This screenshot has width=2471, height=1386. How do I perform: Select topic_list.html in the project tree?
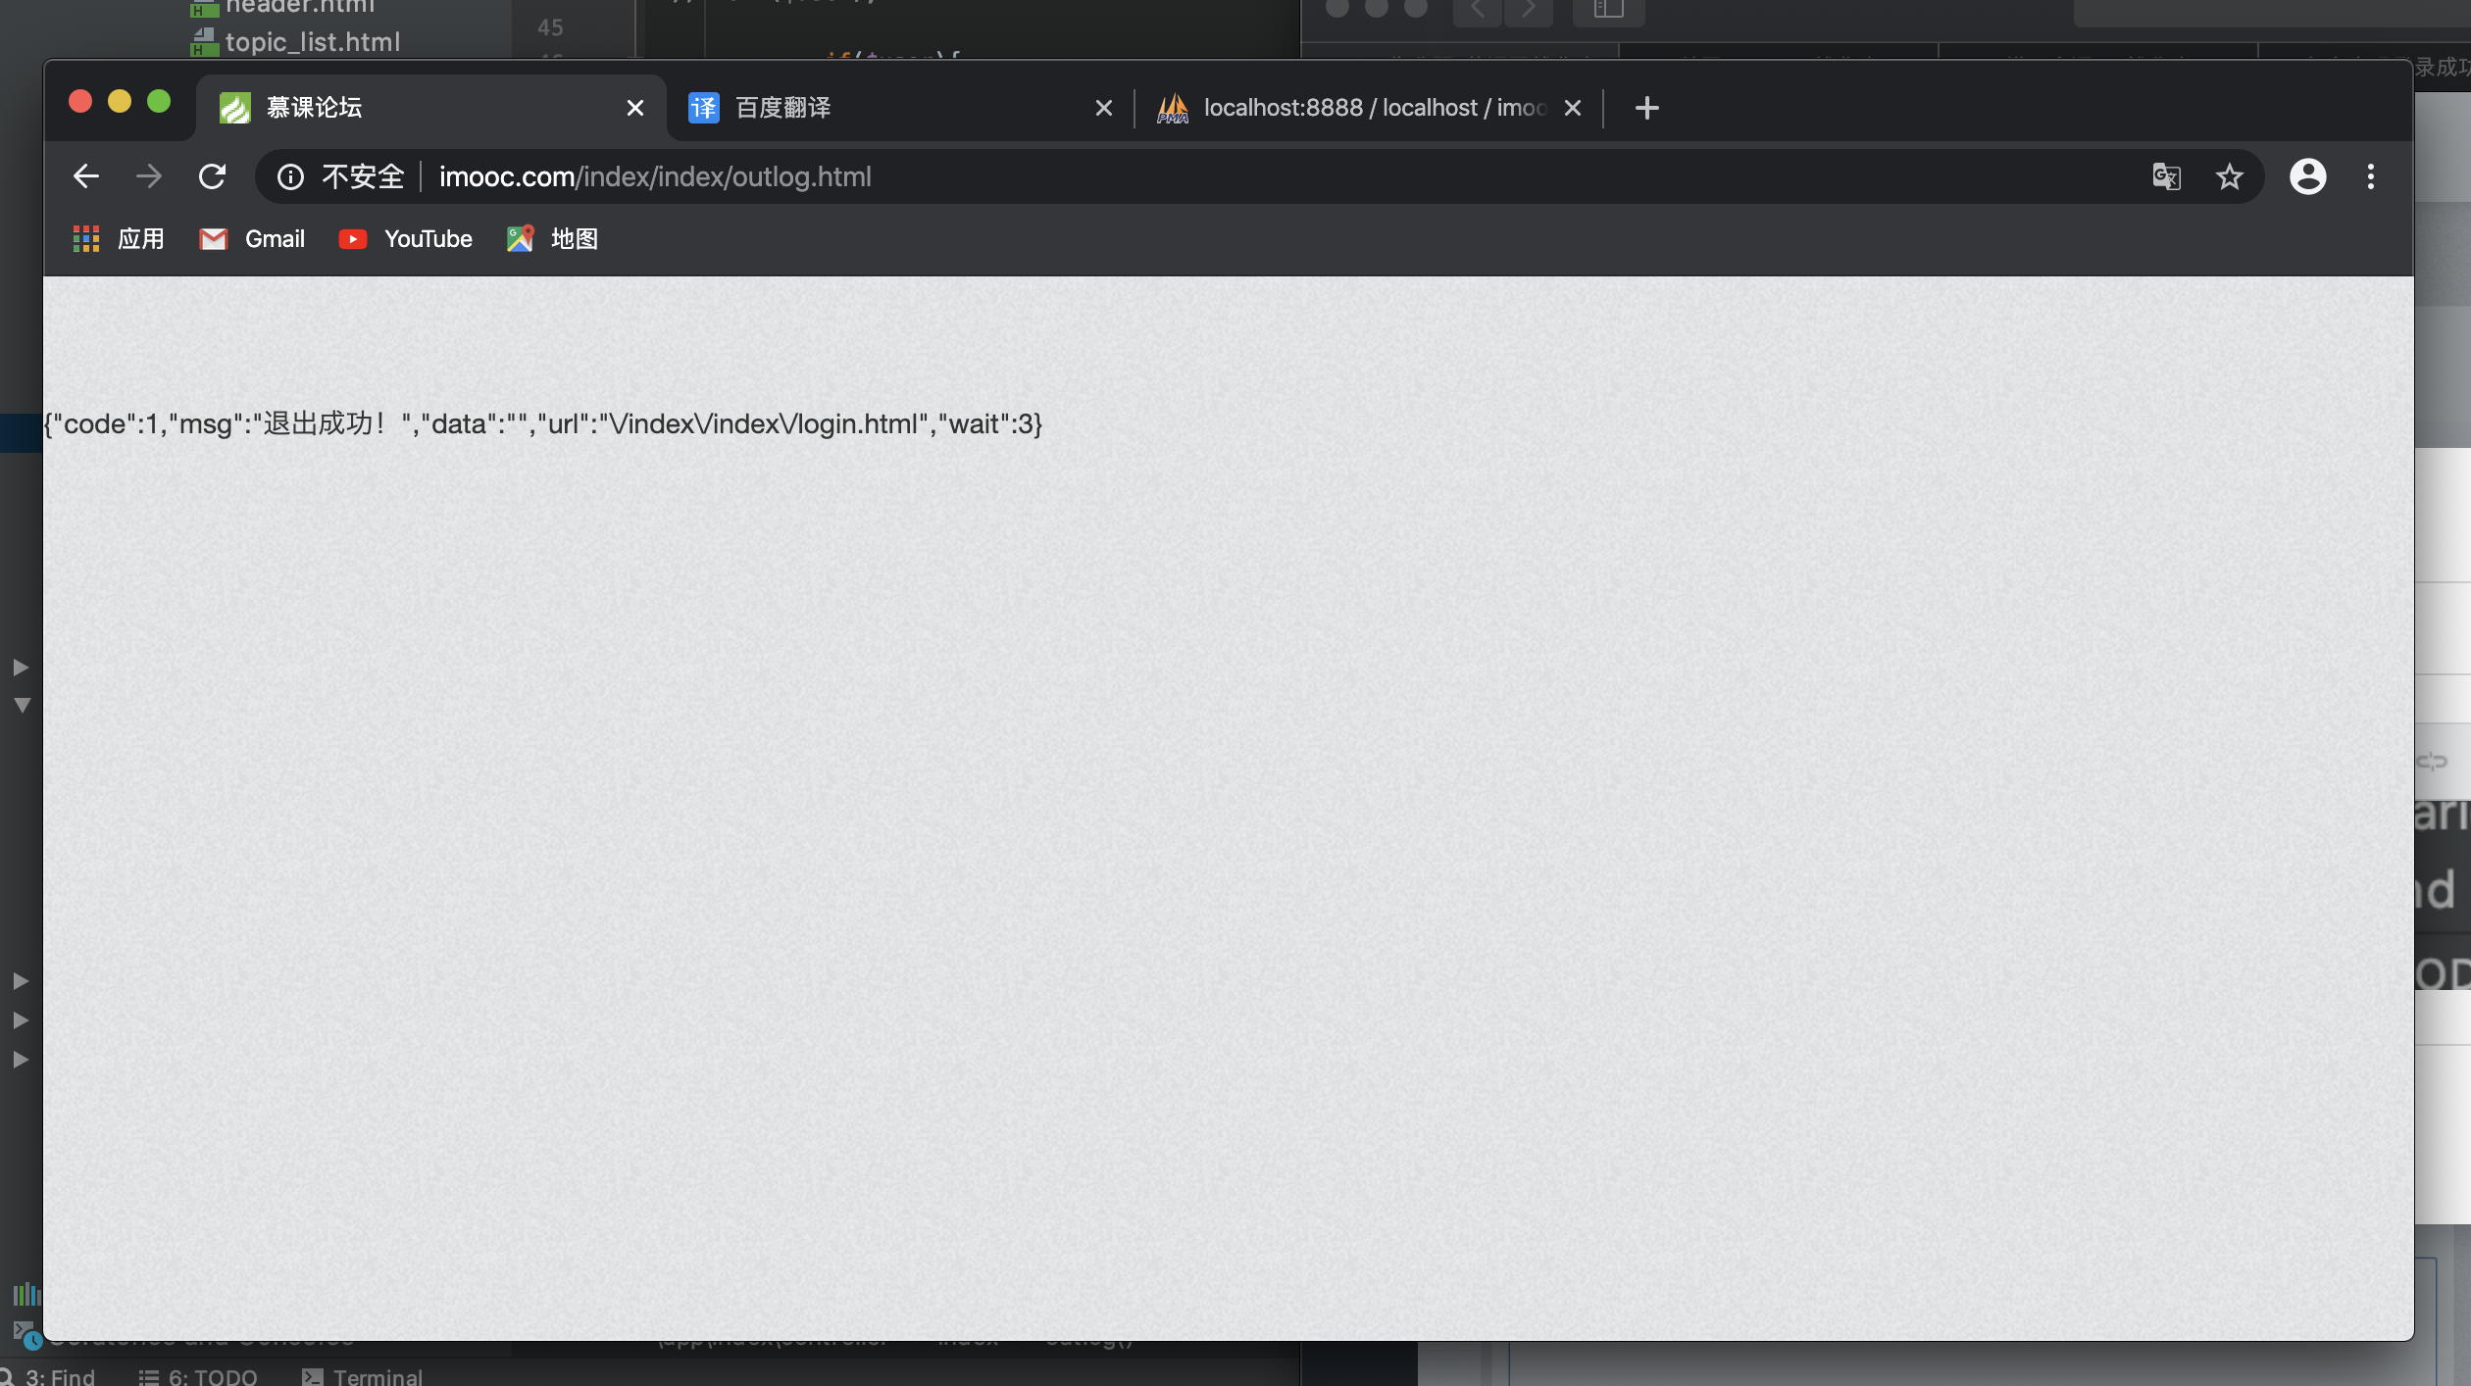312,42
